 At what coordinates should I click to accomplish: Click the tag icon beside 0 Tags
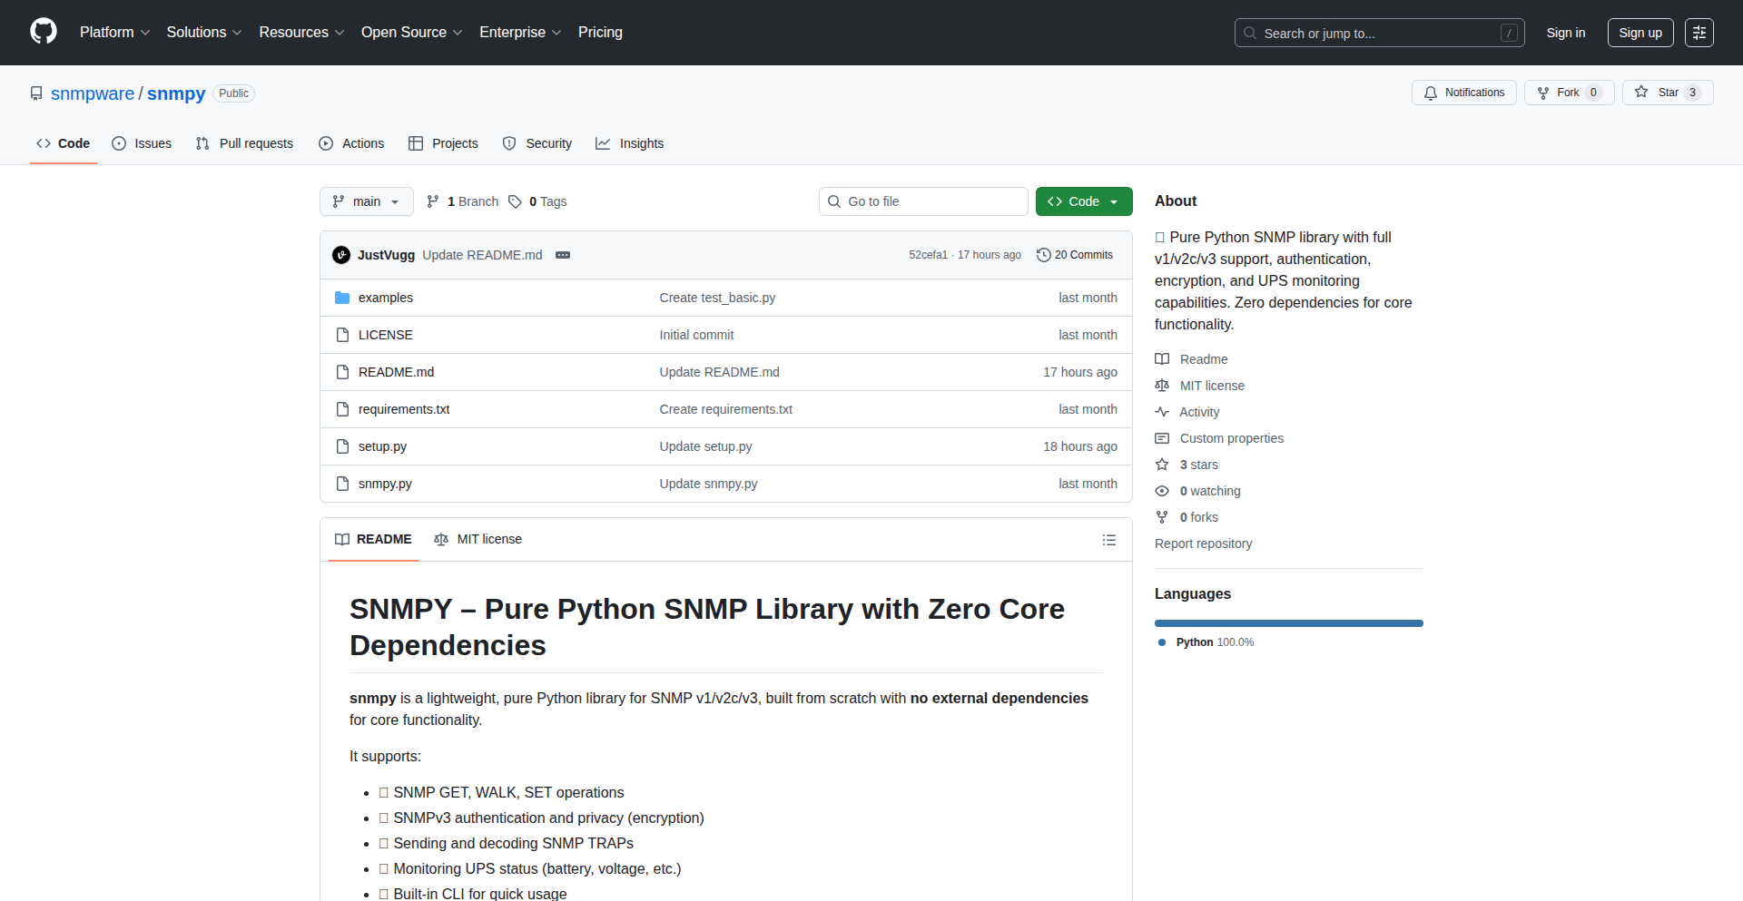pyautogui.click(x=515, y=201)
